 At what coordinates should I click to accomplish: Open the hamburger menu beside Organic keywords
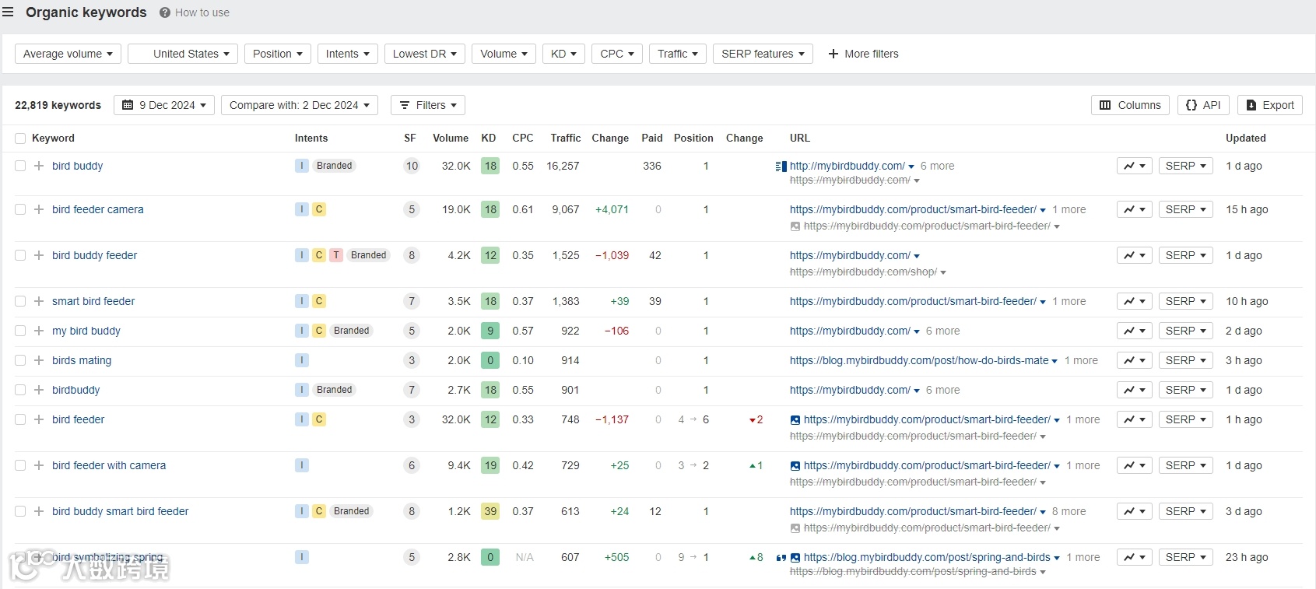point(9,12)
